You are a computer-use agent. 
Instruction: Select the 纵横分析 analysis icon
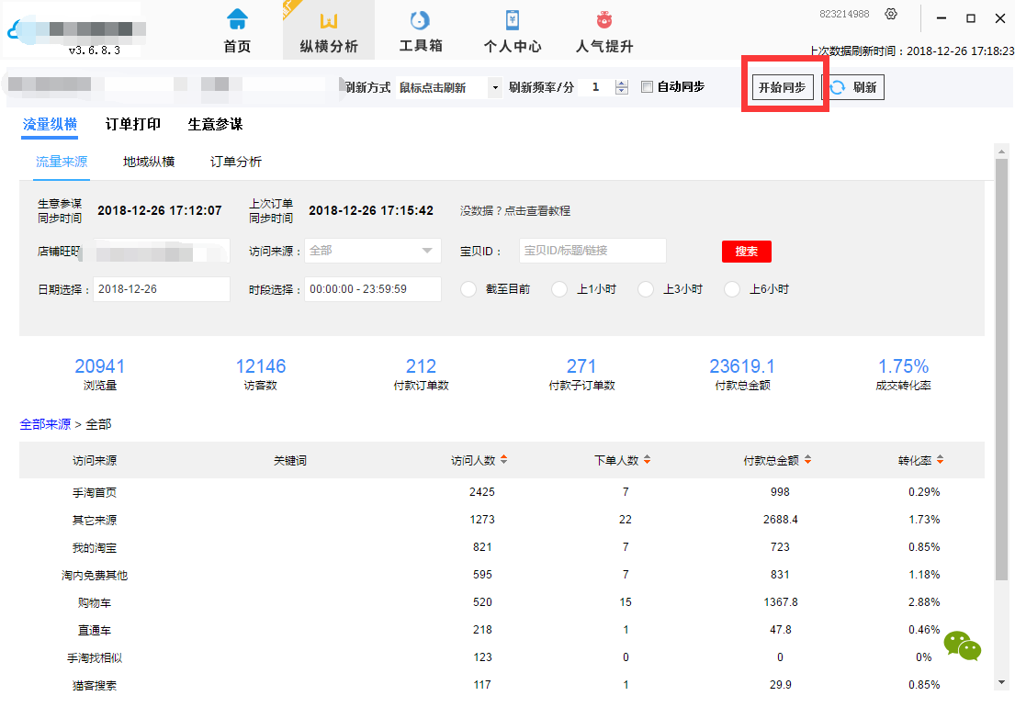329,20
